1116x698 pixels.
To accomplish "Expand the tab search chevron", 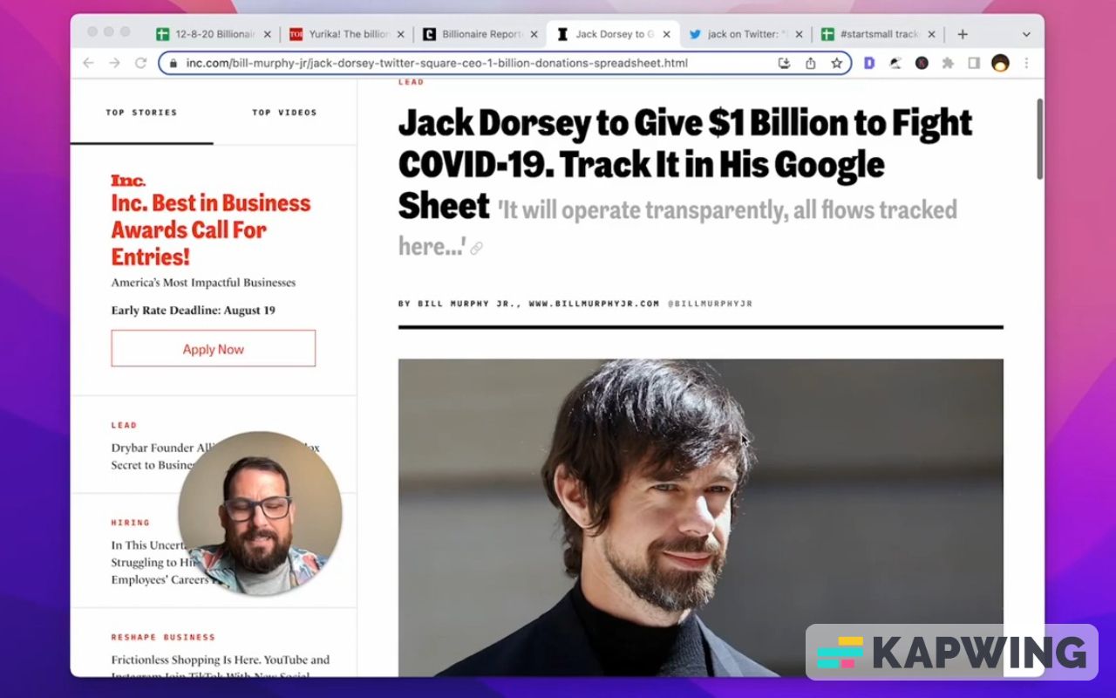I will [1026, 34].
